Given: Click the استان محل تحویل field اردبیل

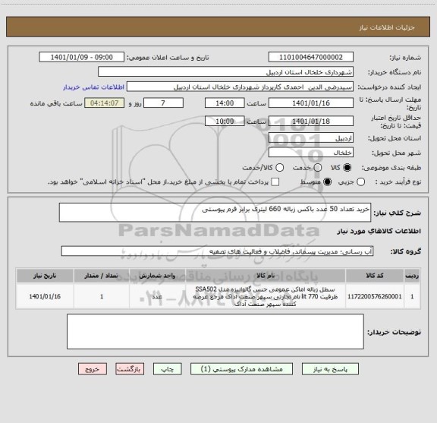Looking at the screenshot, I should point(311,137).
